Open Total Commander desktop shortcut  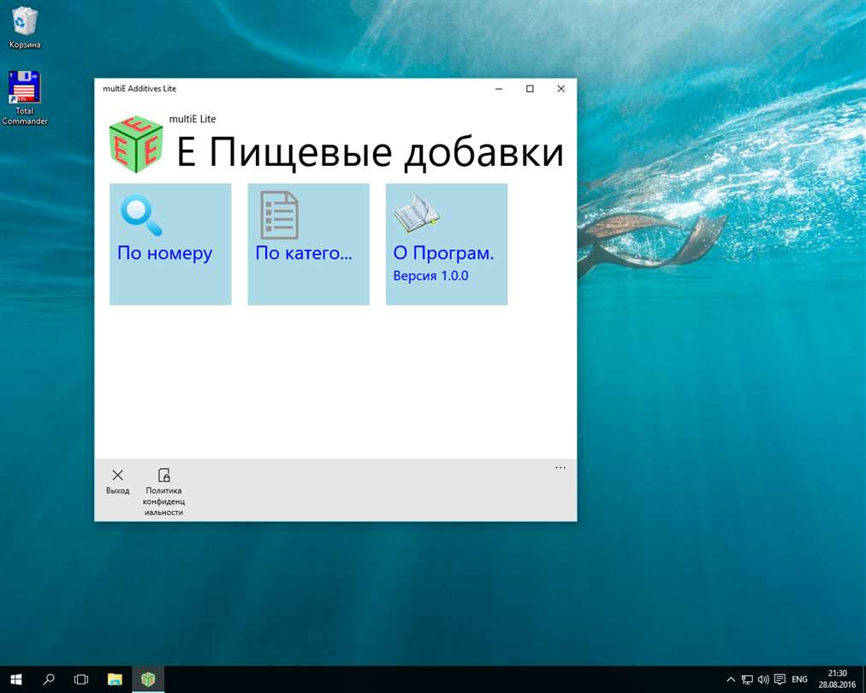pyautogui.click(x=24, y=98)
